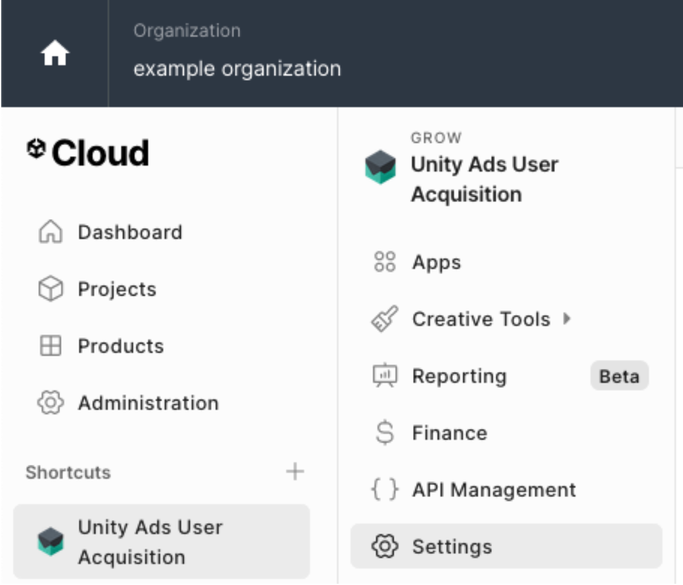
Task: Click the Projects cube icon
Action: pyautogui.click(x=50, y=289)
